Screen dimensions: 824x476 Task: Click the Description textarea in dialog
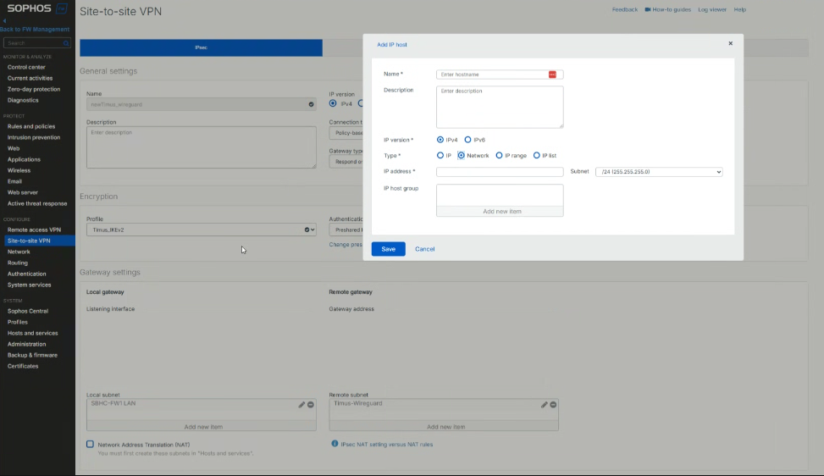[500, 108]
